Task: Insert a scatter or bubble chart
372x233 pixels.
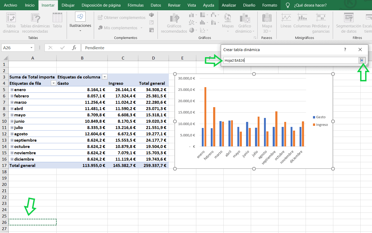Action: [203, 30]
